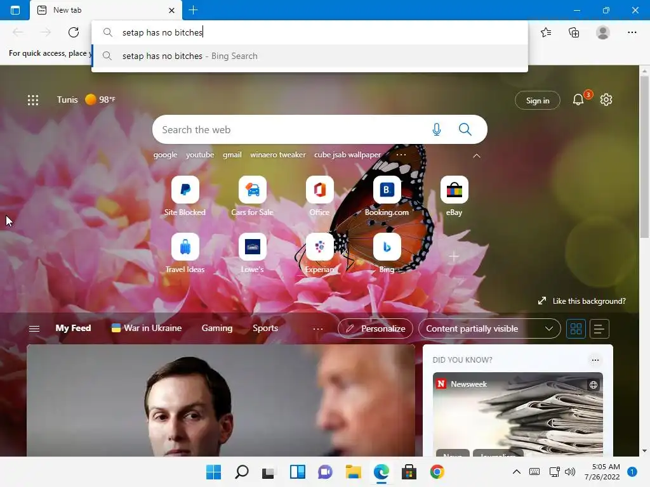Select the War in Ukraine tab
This screenshot has height=487, width=650.
pos(147,328)
